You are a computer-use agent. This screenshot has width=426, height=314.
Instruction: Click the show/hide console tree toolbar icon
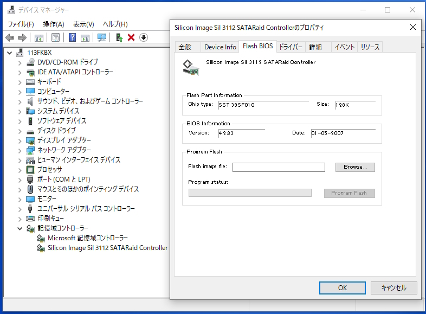(x=39, y=37)
